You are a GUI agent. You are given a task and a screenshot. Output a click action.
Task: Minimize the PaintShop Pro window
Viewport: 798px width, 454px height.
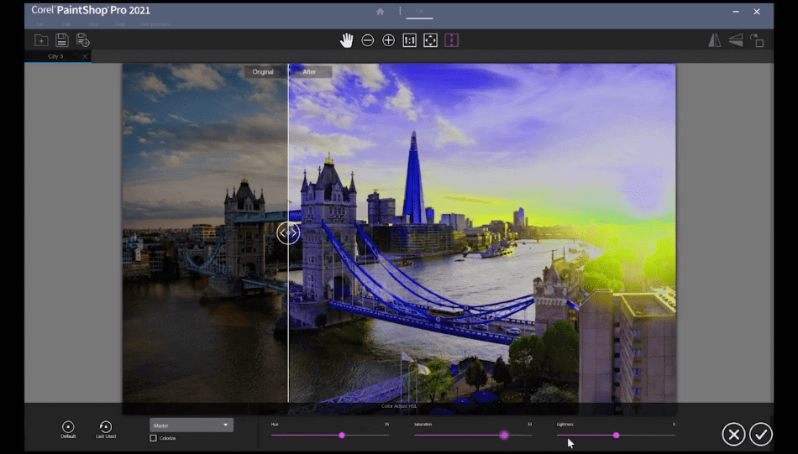(x=736, y=11)
